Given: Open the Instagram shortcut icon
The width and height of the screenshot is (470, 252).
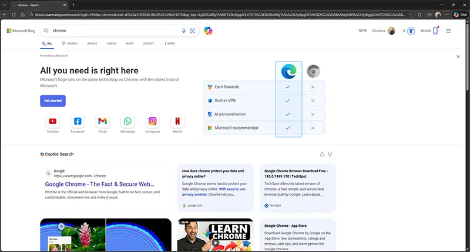Looking at the screenshot, I should [153, 121].
